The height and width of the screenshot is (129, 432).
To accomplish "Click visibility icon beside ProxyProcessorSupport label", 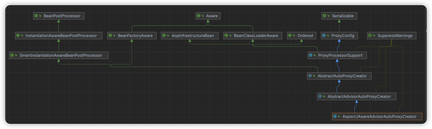I will 315,55.
